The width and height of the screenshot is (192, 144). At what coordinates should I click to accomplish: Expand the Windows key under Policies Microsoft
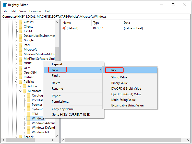coord(24,119)
